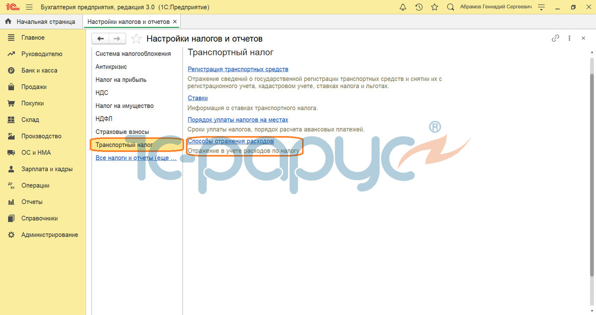Screen dimensions: 596x315
Task: Select НДФЛ settings
Action: 104,119
